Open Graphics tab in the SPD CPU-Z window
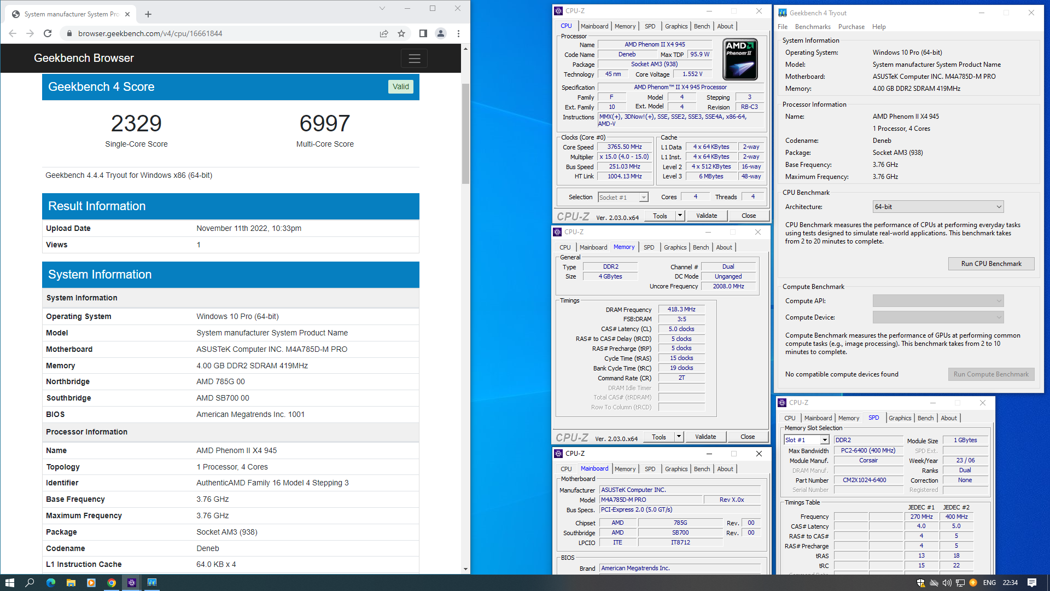The height and width of the screenshot is (591, 1050). (900, 418)
